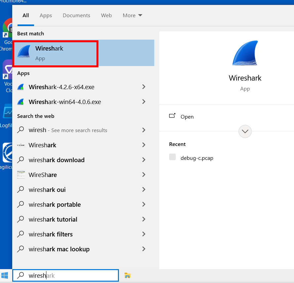This screenshot has height=283, width=294.
Task: Expand options with the down chevron button
Action: pos(245,131)
